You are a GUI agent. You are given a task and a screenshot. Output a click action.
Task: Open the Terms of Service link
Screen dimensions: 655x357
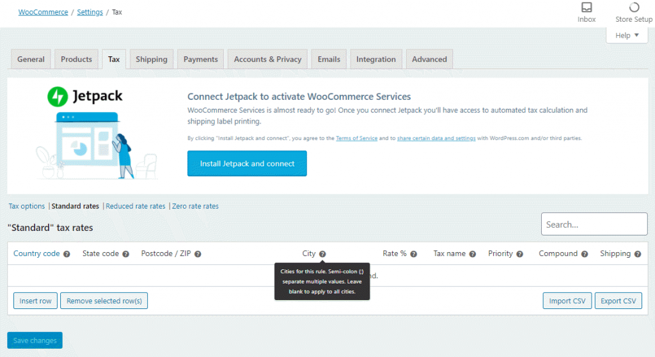pos(357,138)
